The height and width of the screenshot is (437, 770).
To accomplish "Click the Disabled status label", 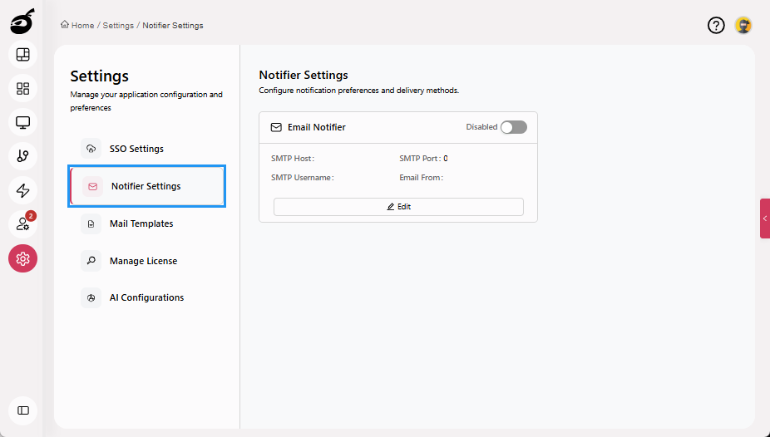I will pyautogui.click(x=481, y=127).
